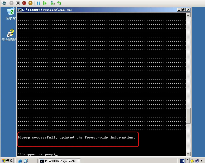Revert VM with green undo arrow
205x163 pixels.
tap(59, 3)
